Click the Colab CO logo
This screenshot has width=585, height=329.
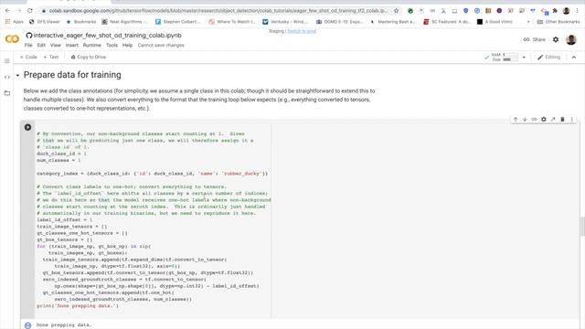point(12,38)
